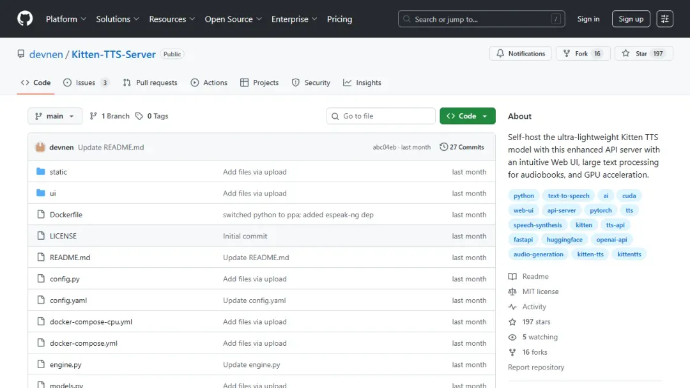This screenshot has width=690, height=388.
Task: Open the Pricing link in header
Action: tap(339, 19)
